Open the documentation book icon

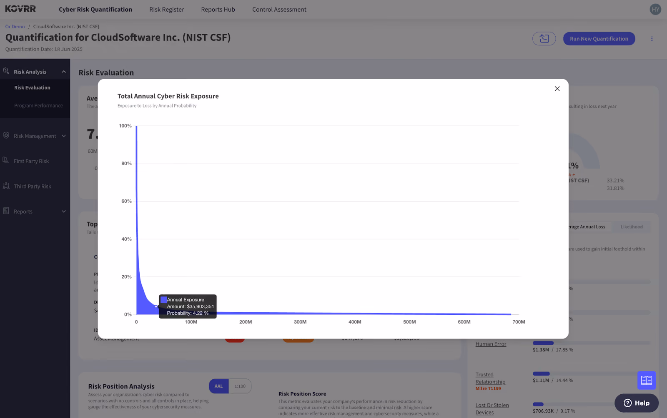coord(647,380)
